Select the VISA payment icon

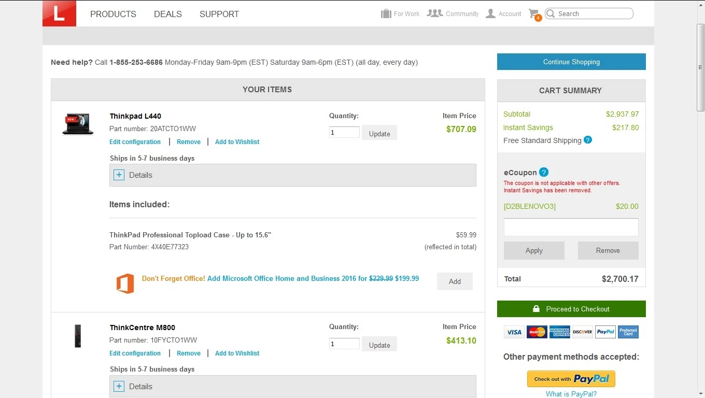(x=514, y=332)
